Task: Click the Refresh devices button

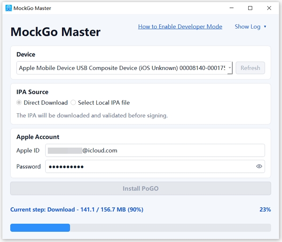Action: 250,68
